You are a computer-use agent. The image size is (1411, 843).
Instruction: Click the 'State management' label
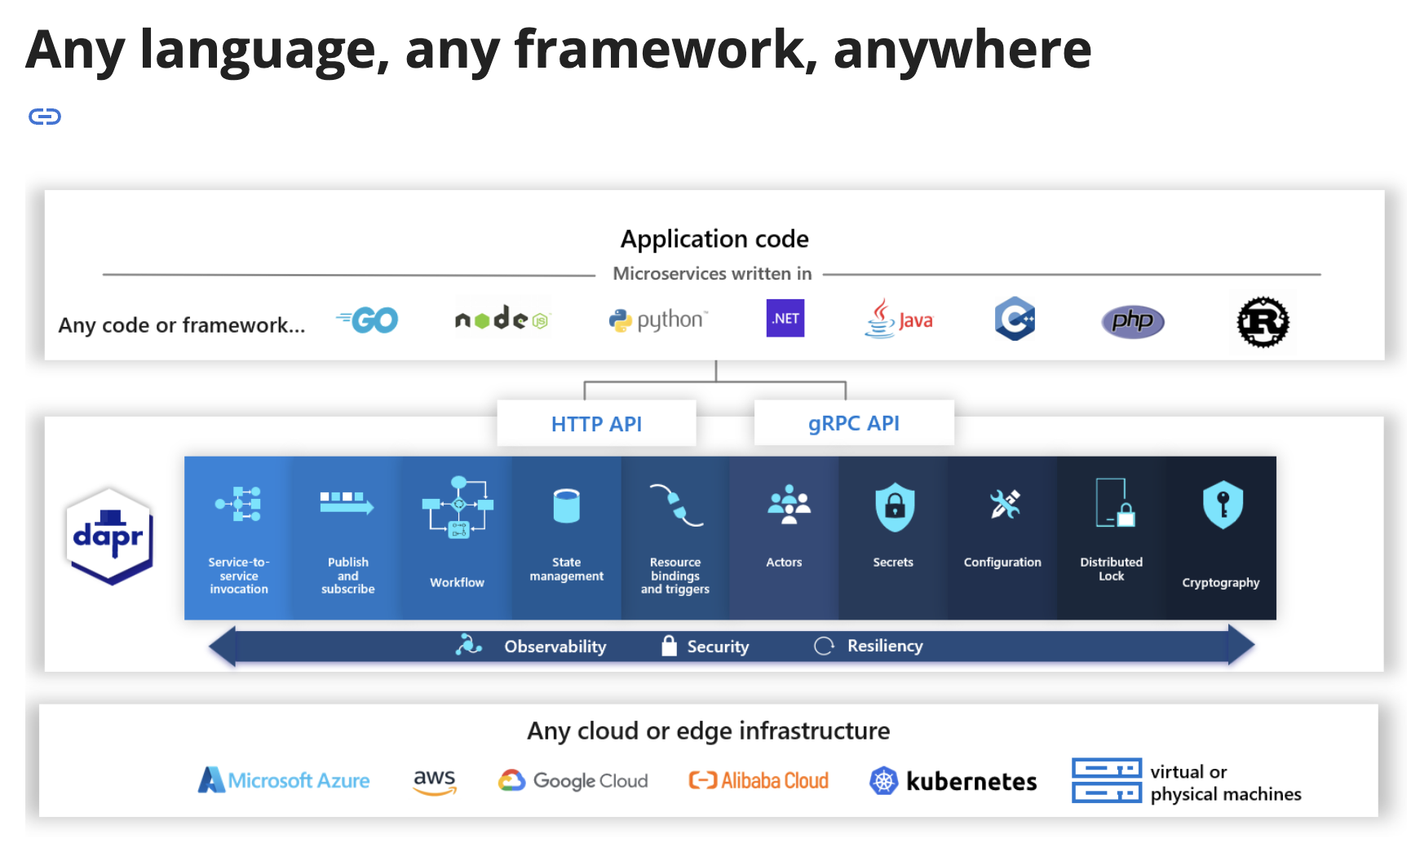click(567, 569)
